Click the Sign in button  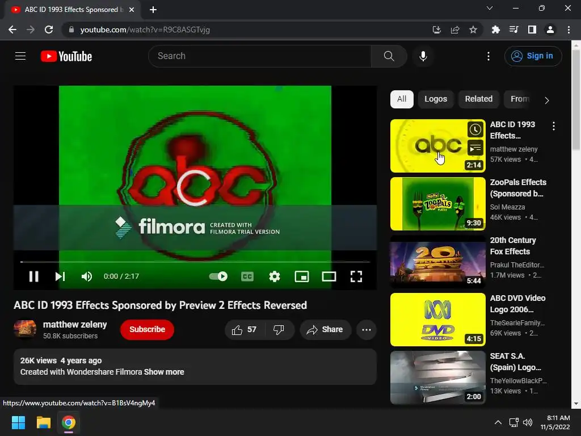[x=533, y=56]
